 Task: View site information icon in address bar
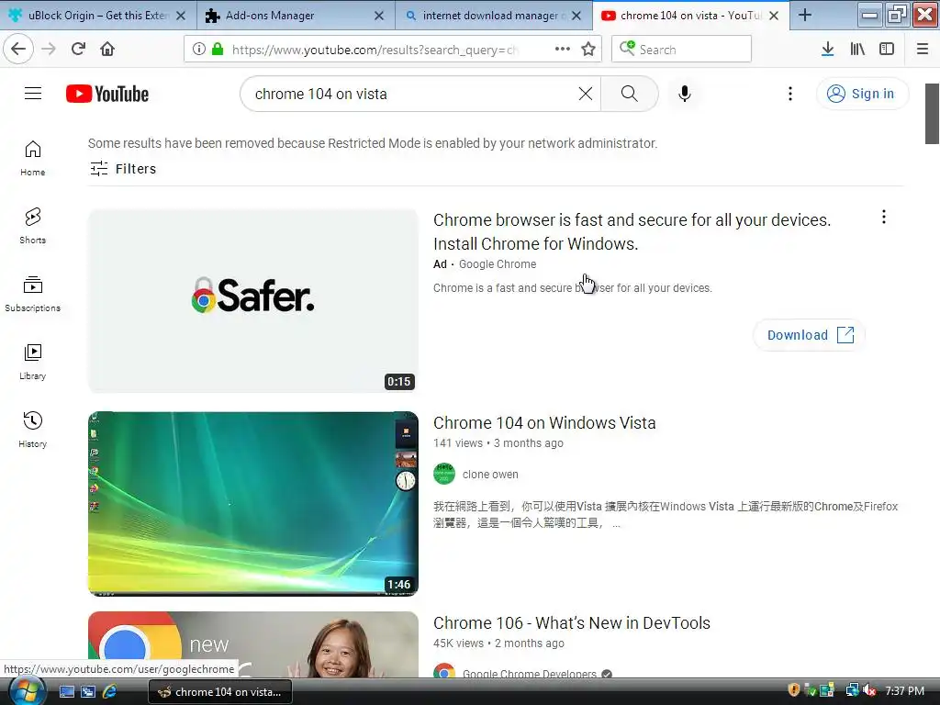click(x=199, y=49)
